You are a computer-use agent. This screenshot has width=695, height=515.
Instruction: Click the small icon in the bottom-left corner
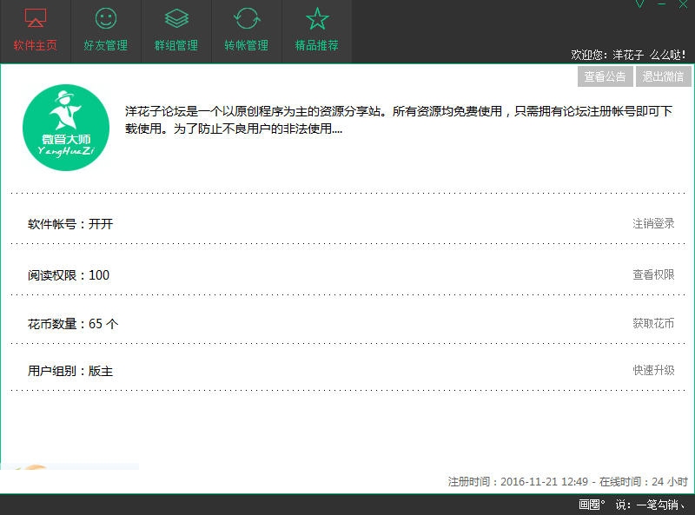coord(35,469)
